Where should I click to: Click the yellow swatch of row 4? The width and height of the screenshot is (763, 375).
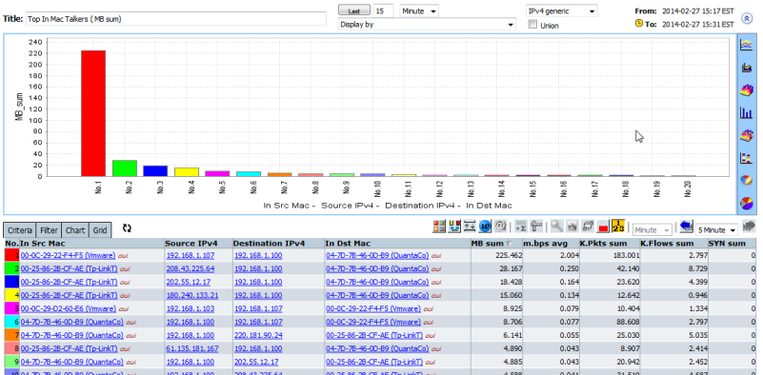11,295
